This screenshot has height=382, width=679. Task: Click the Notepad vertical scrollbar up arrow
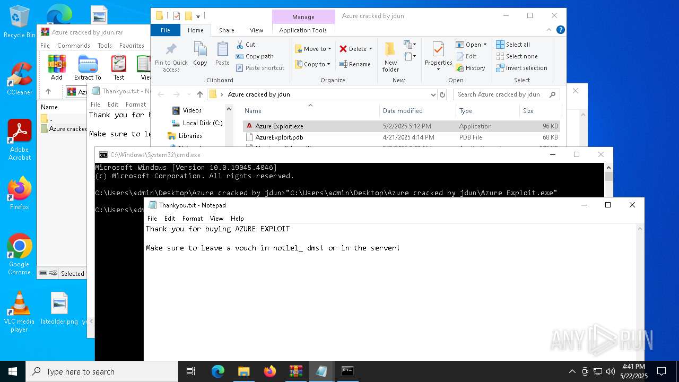[x=640, y=229]
